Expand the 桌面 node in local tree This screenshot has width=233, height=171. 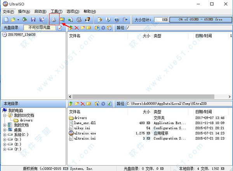(x=5, y=130)
